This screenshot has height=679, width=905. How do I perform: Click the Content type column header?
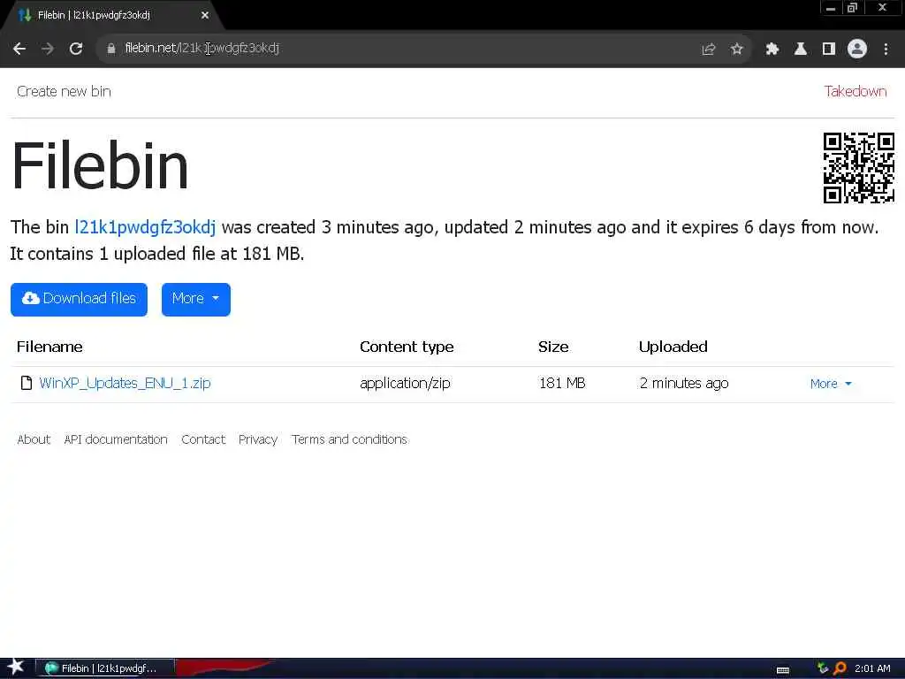click(x=407, y=347)
